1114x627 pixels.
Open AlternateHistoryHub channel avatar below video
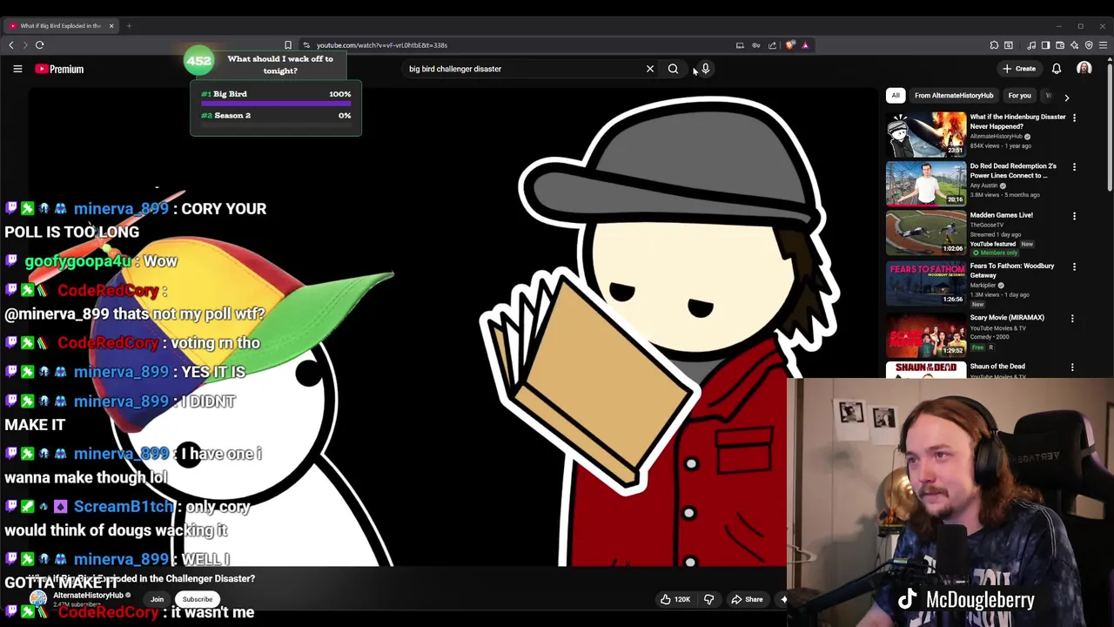coord(38,598)
